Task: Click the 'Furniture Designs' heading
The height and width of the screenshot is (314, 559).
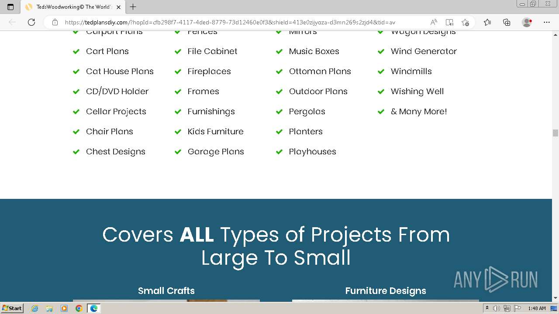Action: [x=386, y=290]
